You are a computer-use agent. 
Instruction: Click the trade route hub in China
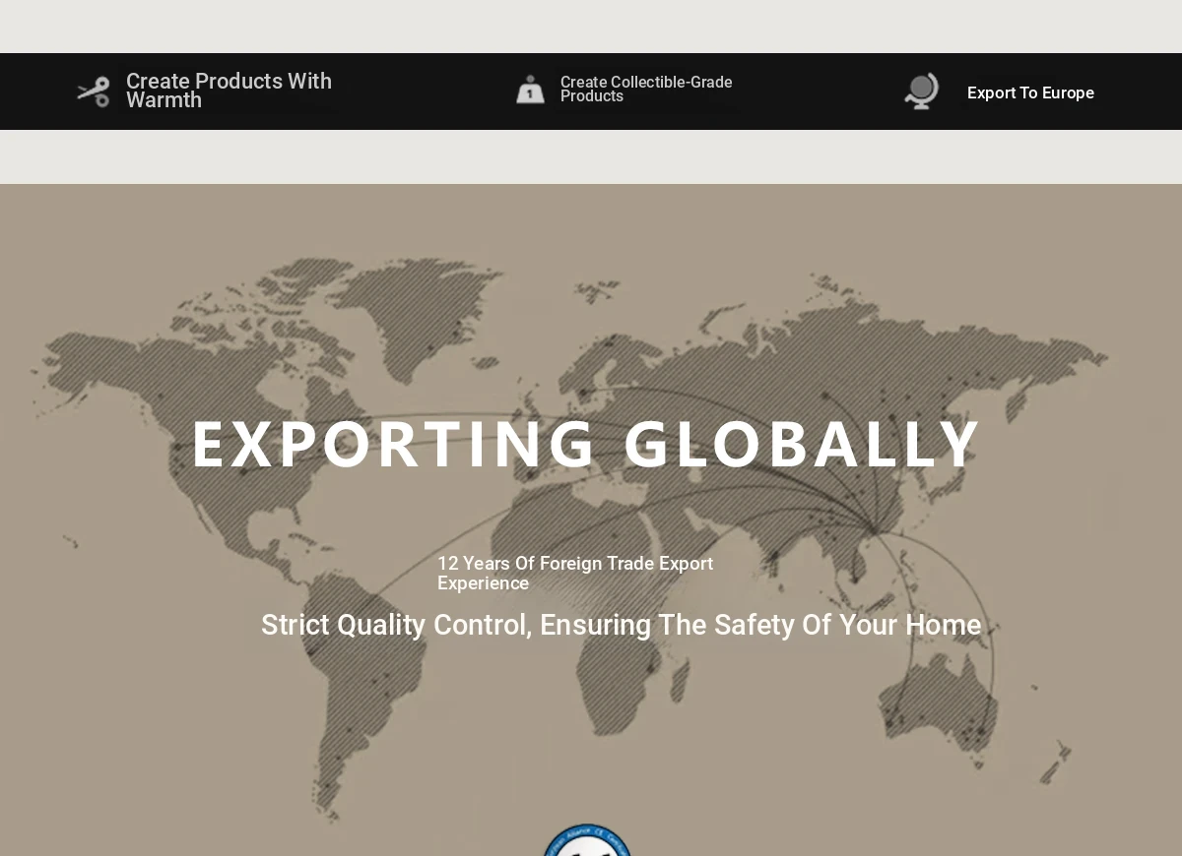point(875,531)
